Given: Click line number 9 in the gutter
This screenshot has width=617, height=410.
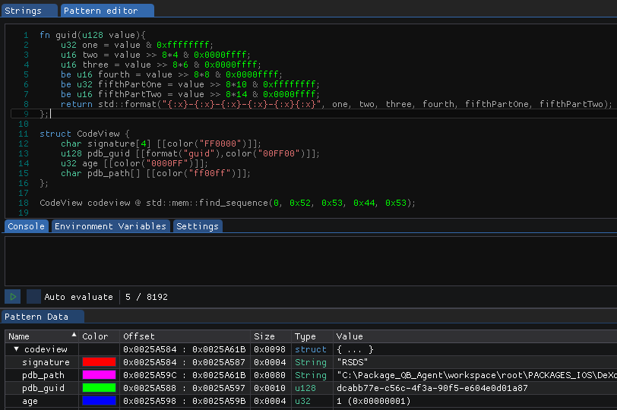Looking at the screenshot, I should [26, 114].
